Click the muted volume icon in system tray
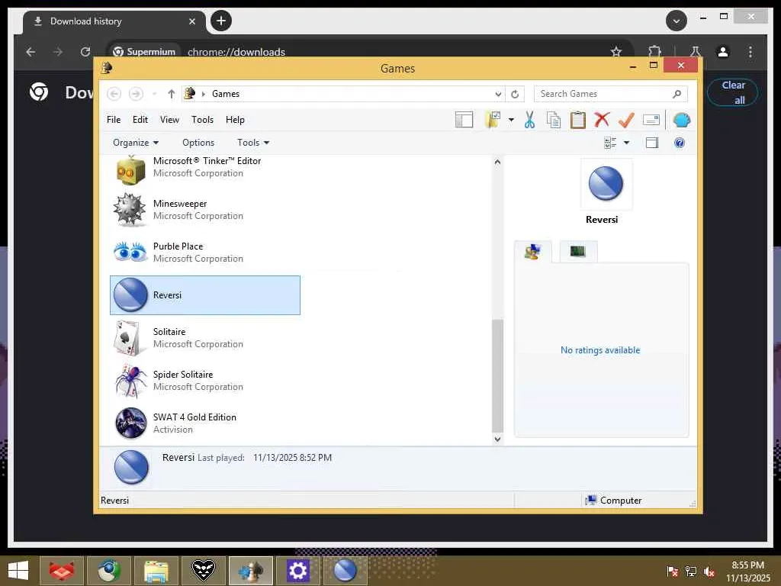Viewport: 781px width, 586px height. (709, 572)
